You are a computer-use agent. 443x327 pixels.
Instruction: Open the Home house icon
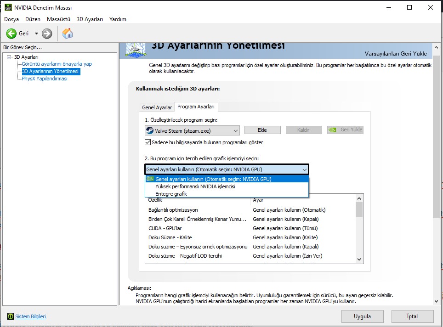click(68, 34)
